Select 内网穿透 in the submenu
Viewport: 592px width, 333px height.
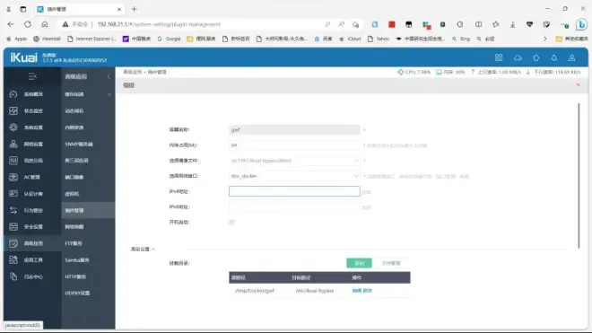point(74,127)
